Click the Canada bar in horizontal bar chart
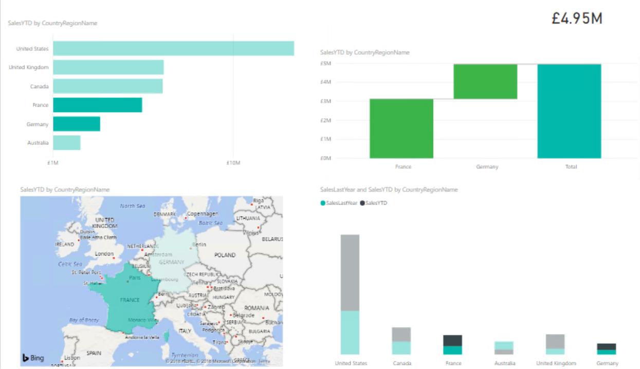Image resolution: width=640 pixels, height=369 pixels. click(x=107, y=86)
